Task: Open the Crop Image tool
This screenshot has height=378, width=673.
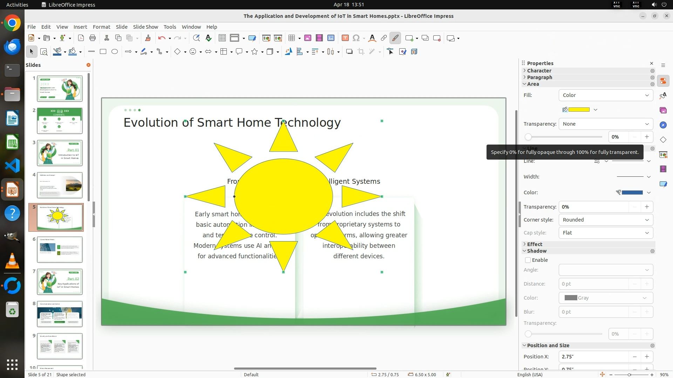Action: point(361,52)
